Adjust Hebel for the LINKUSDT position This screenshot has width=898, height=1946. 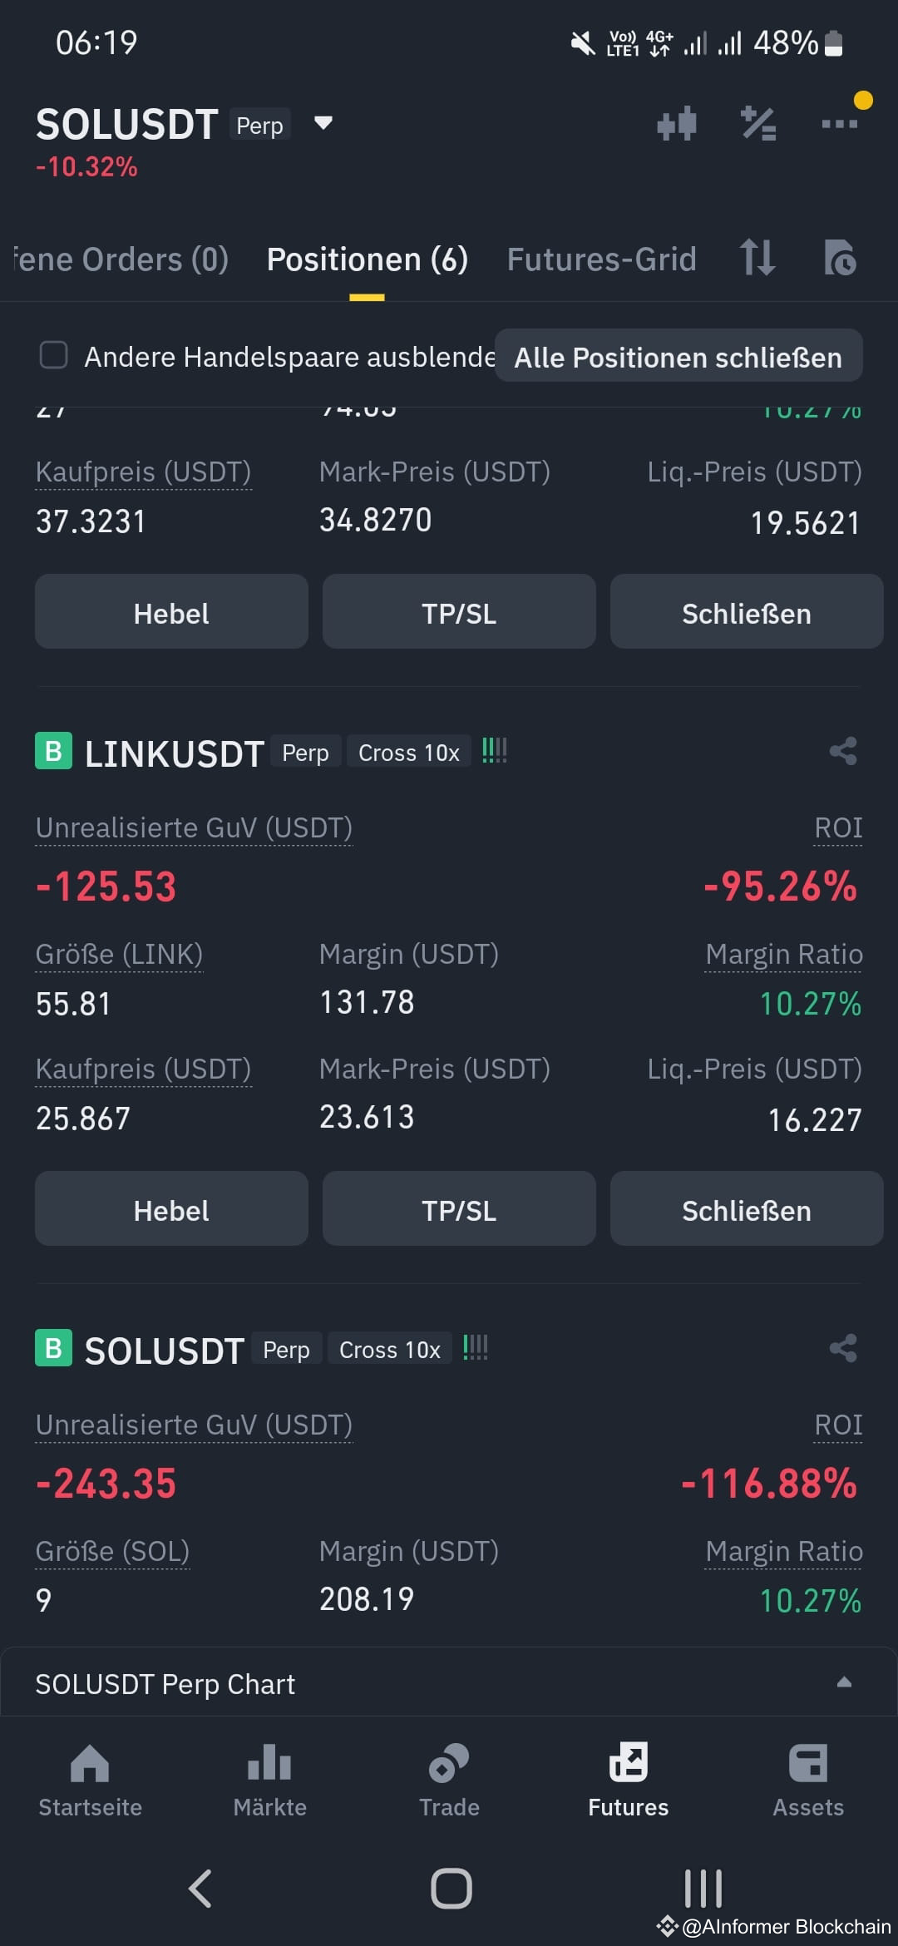[171, 1208]
